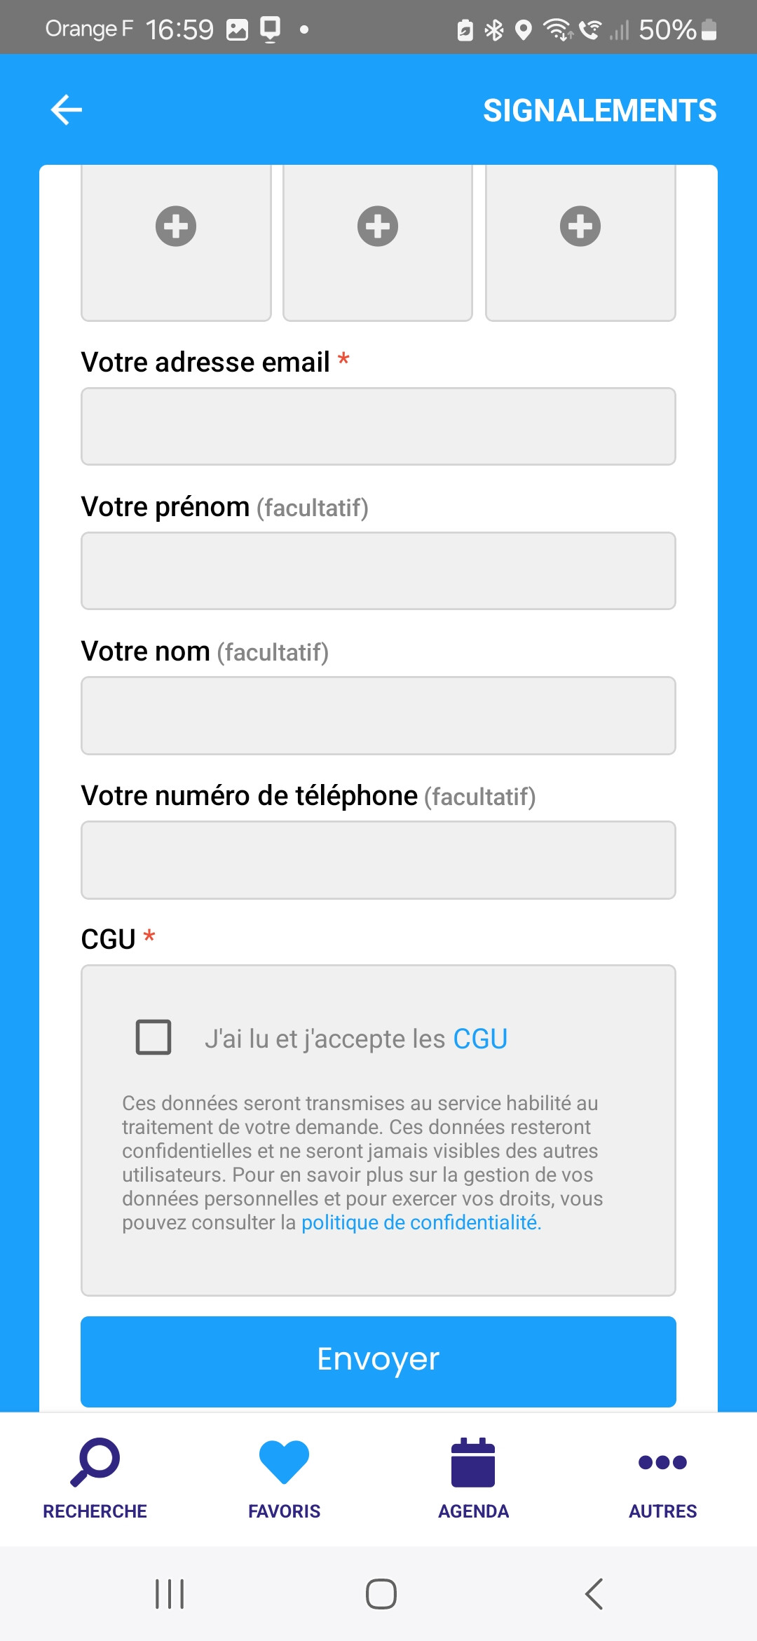Screen dimensions: 757x1641
Task: Focus the nom input field
Action: 378,715
